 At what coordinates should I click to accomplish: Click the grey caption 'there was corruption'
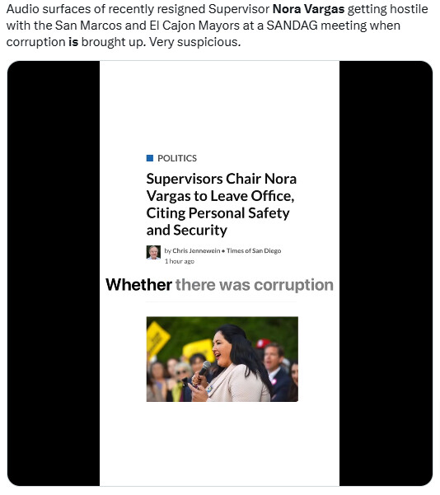pyautogui.click(x=255, y=285)
